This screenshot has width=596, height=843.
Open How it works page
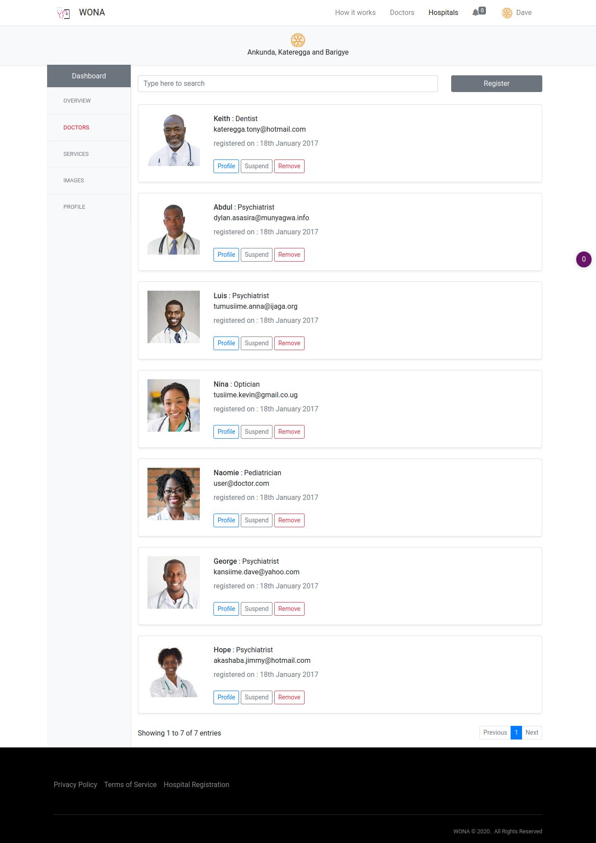point(355,13)
